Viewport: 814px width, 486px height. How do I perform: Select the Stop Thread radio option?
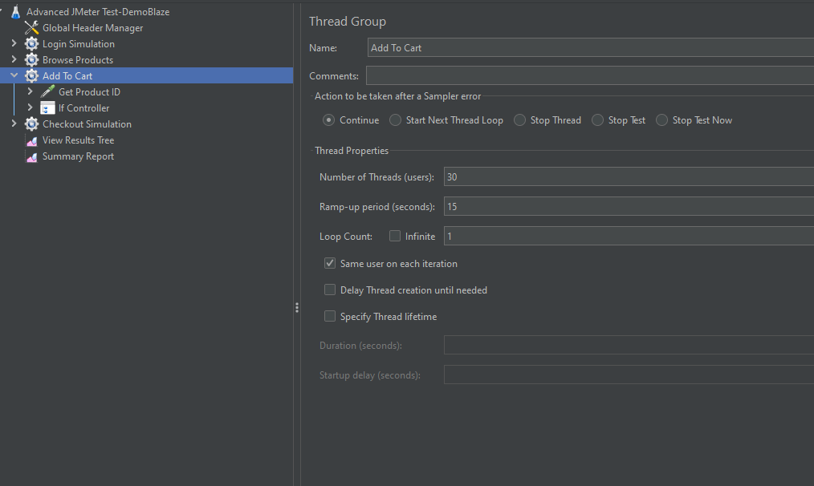pos(519,119)
